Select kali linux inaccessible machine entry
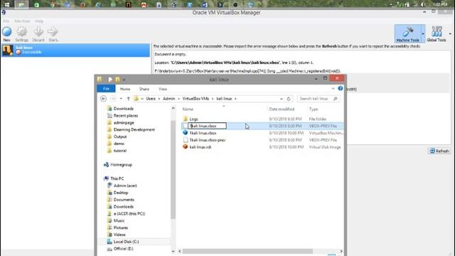Image resolution: width=455 pixels, height=256 pixels. coord(75,50)
